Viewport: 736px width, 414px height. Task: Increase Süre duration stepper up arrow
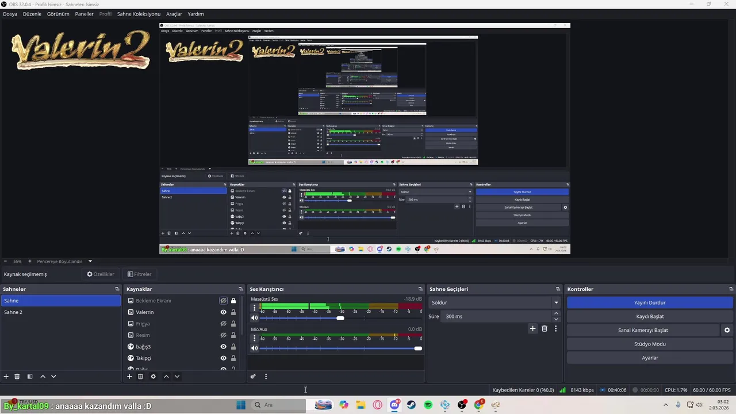[556, 313]
